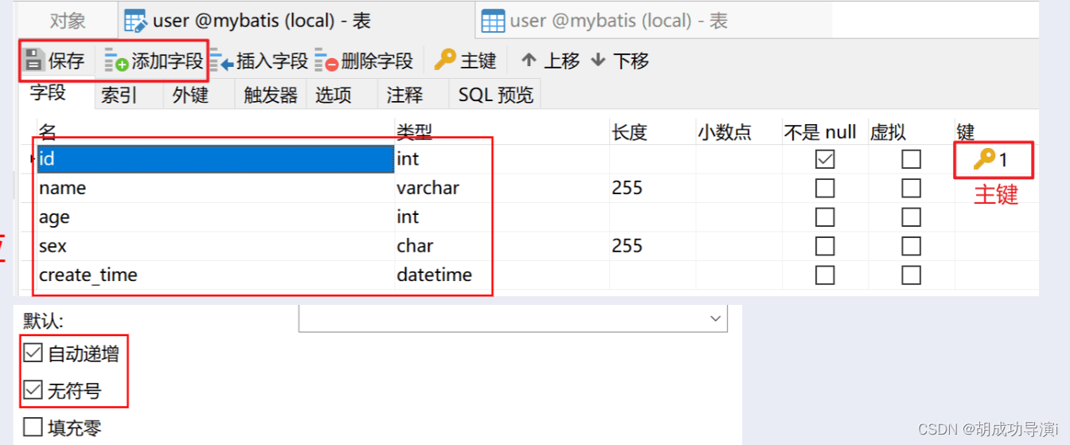Enable 填充零 (Zerofill) checkbox
This screenshot has width=1070, height=445.
(x=33, y=428)
